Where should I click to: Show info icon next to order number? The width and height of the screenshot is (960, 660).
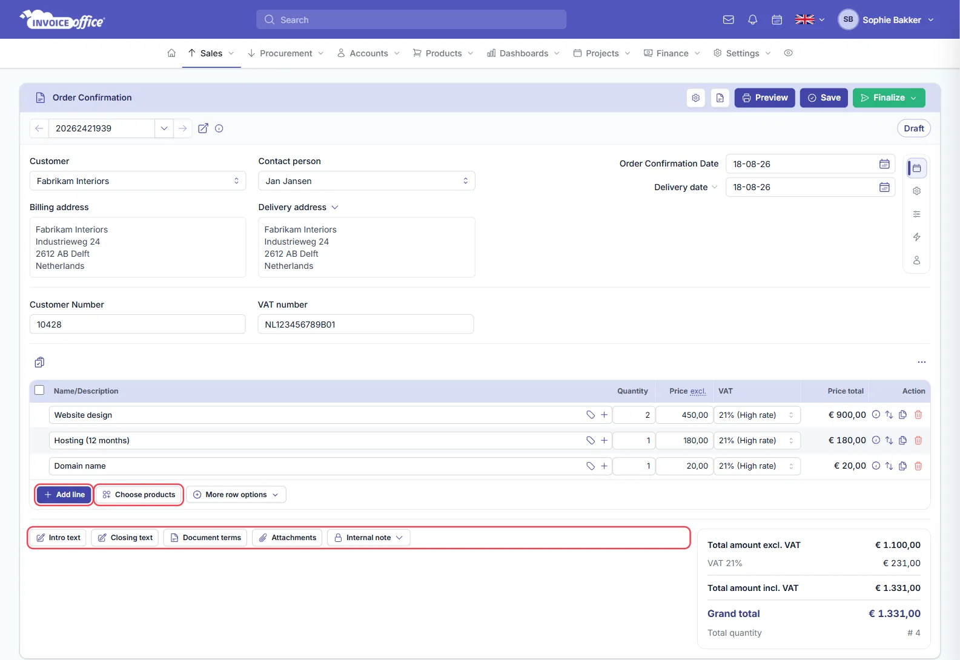pyautogui.click(x=219, y=128)
